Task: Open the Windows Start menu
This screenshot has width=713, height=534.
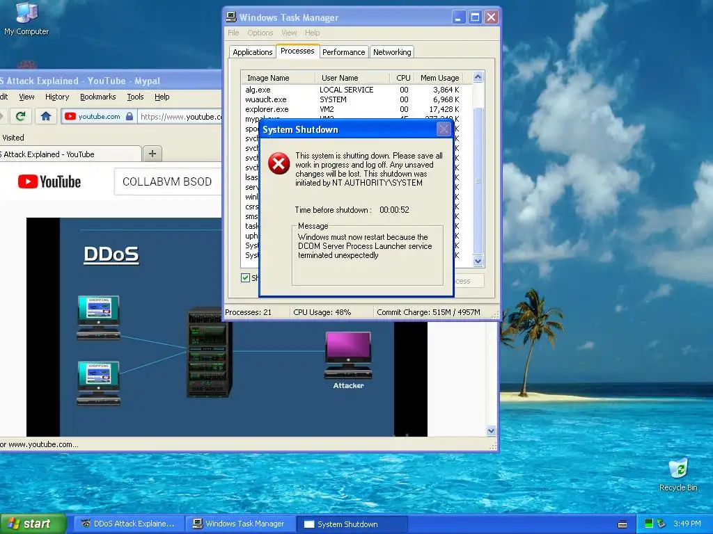Action: [33, 524]
